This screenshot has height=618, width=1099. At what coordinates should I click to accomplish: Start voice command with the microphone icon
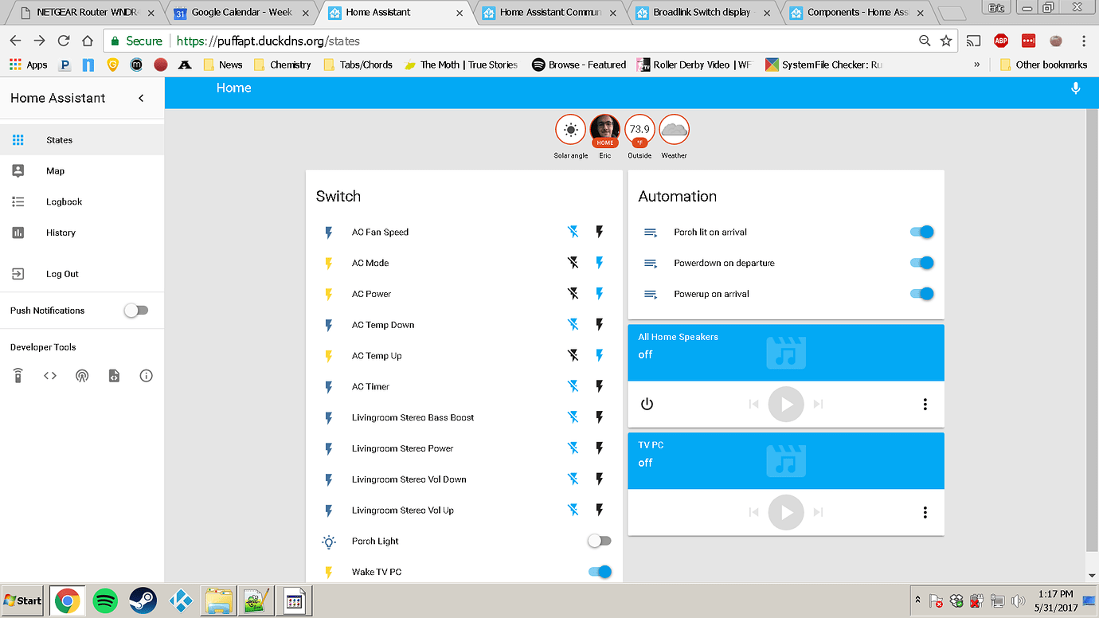click(1076, 88)
